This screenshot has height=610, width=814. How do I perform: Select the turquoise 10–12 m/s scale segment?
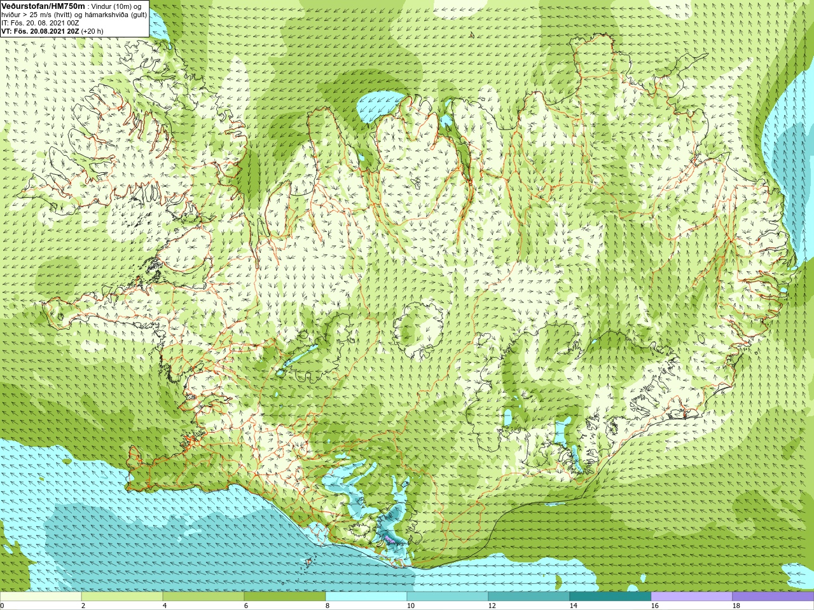(x=448, y=597)
